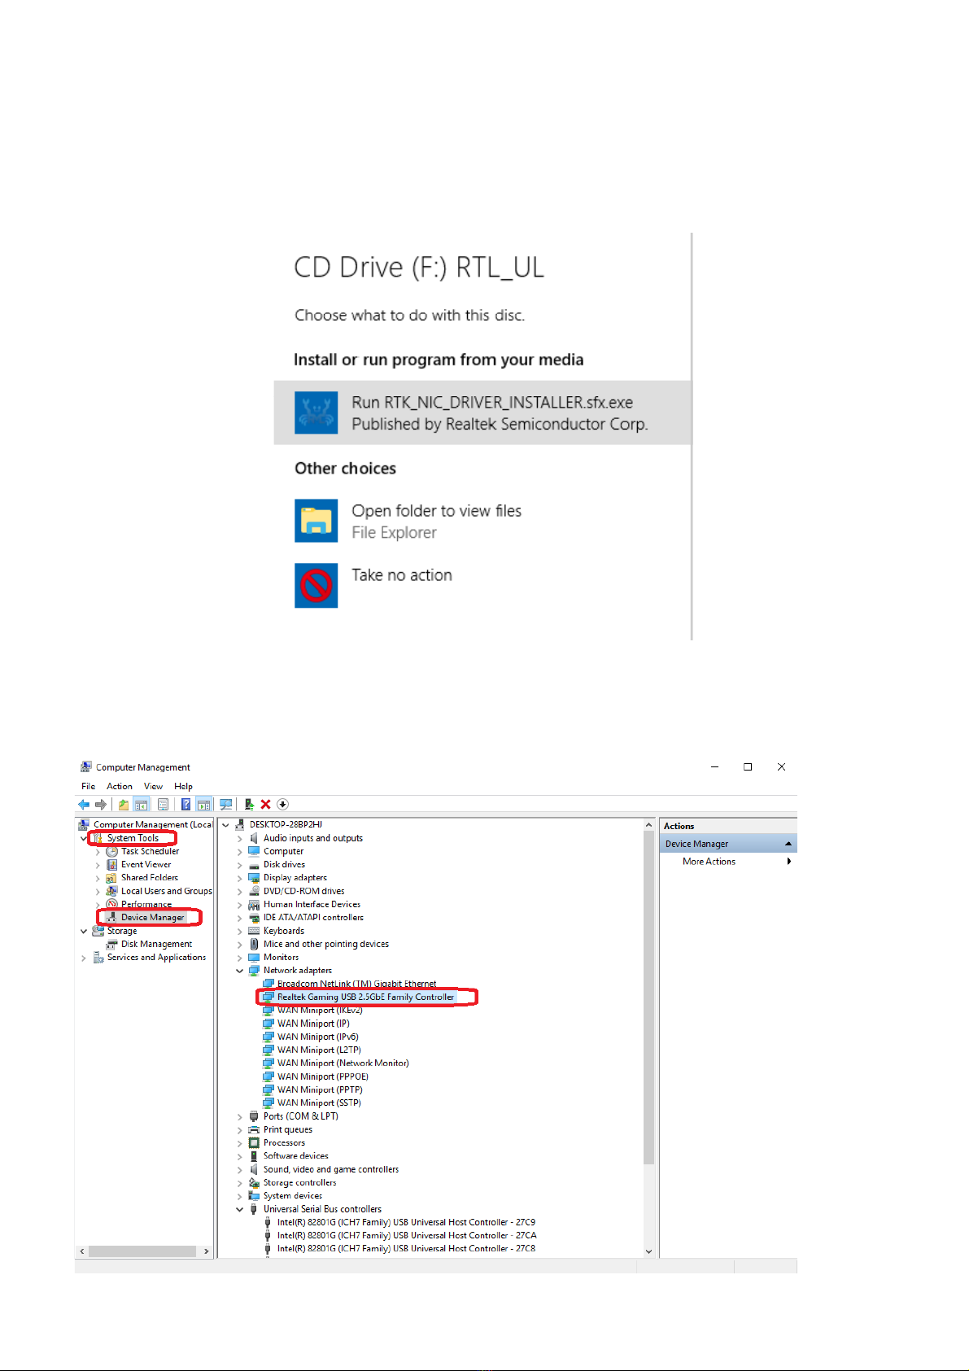This screenshot has height=1371, width=969.
Task: Click the Keyboards category icon
Action: pos(254,931)
